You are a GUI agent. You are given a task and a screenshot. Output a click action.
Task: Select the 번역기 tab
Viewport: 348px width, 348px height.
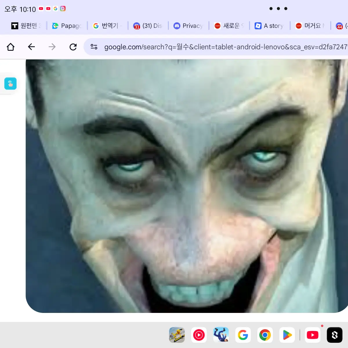pos(108,26)
